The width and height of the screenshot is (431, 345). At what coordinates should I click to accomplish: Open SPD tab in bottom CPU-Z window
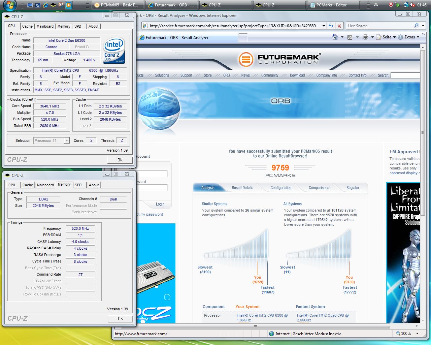78,185
